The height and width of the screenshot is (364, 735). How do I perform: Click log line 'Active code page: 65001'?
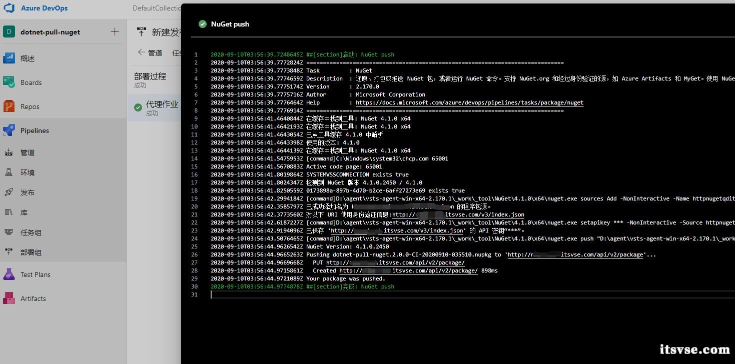[x=344, y=166]
